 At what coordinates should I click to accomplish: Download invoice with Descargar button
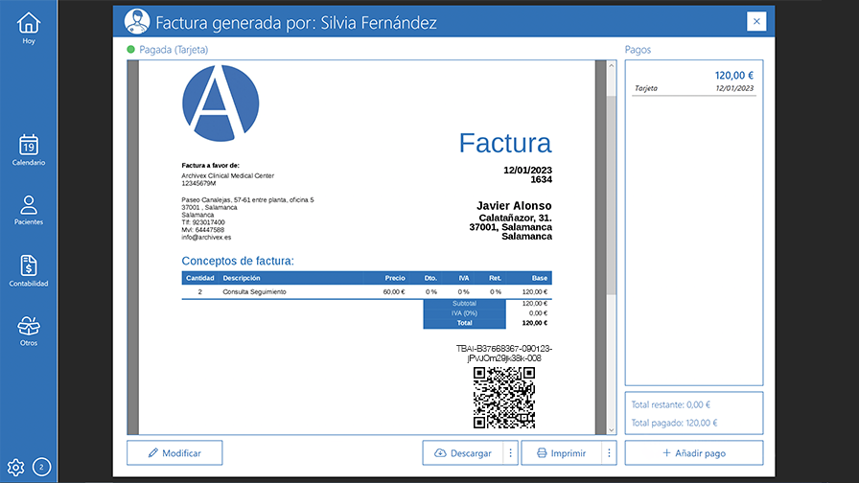[x=463, y=453]
